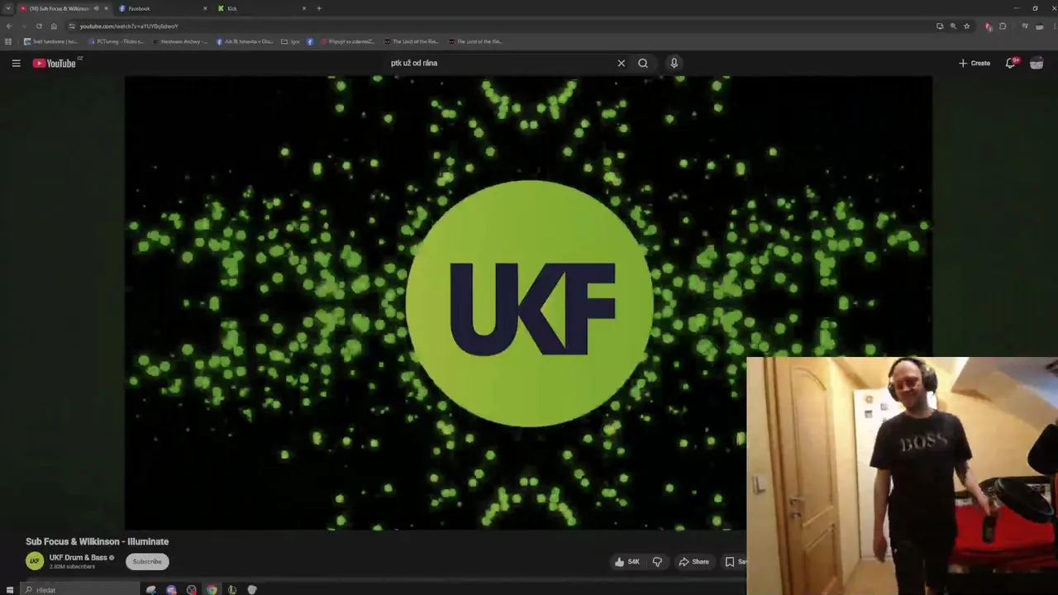The image size is (1058, 595).
Task: Open the YouTube account avatar menu
Action: tap(1037, 63)
